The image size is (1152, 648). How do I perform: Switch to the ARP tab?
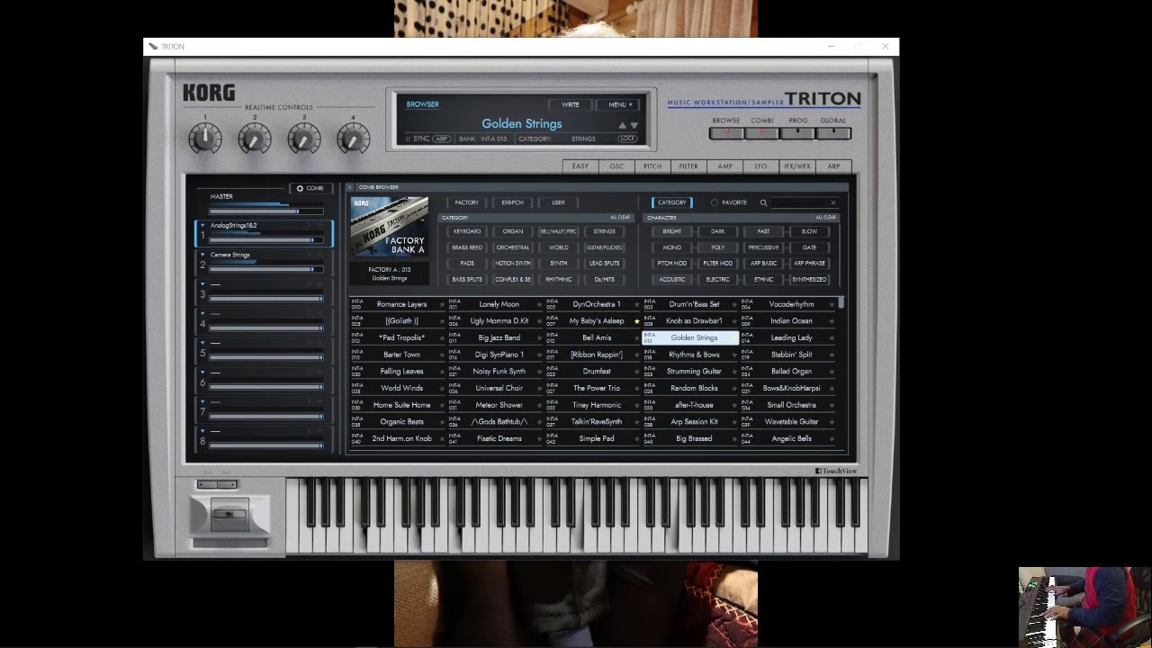click(833, 166)
